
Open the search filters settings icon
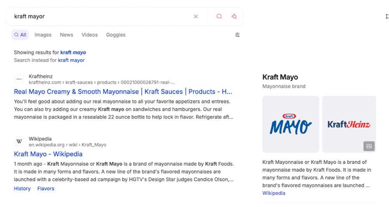237,35
